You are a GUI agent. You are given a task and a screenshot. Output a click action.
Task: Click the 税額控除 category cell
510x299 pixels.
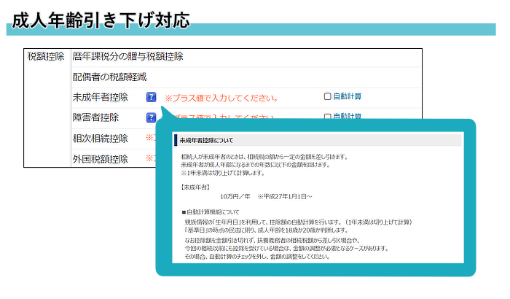(45, 56)
